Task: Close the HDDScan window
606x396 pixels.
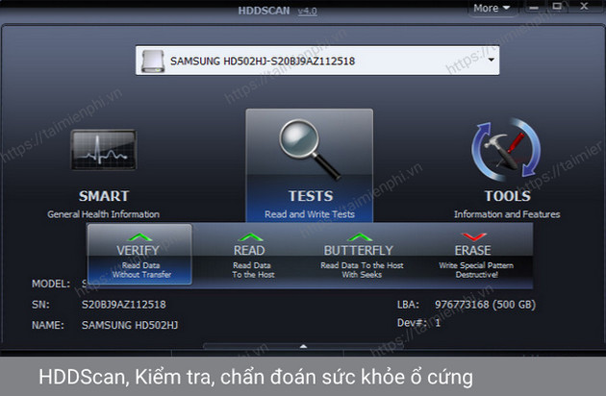Action: [x=584, y=6]
